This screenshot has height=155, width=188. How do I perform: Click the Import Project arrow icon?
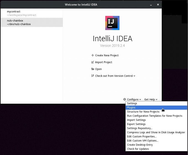(x=93, y=62)
